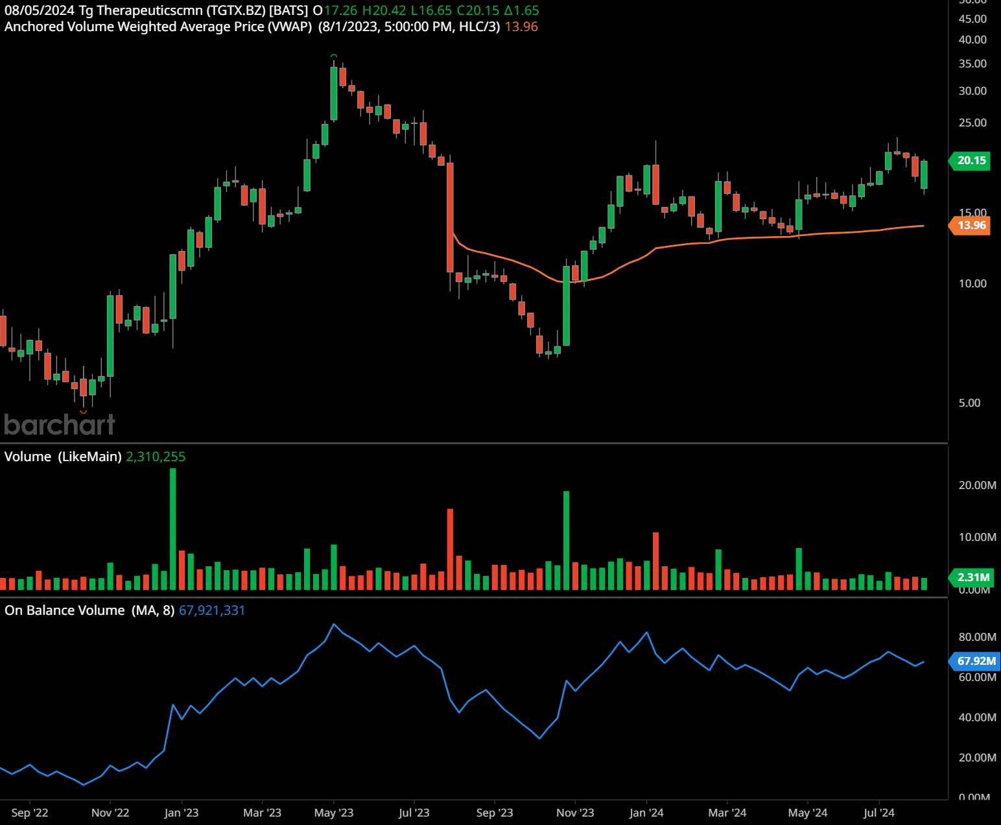
Task: Click the 10.00 price axis label
Action: coord(972,283)
